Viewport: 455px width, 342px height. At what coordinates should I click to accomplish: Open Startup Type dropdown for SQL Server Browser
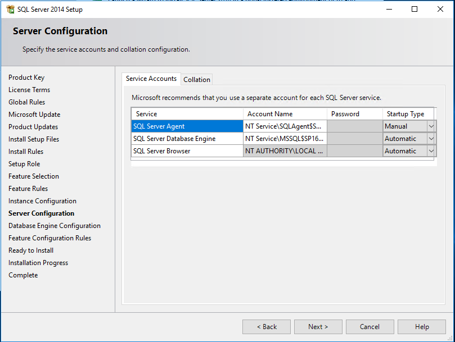(431, 151)
